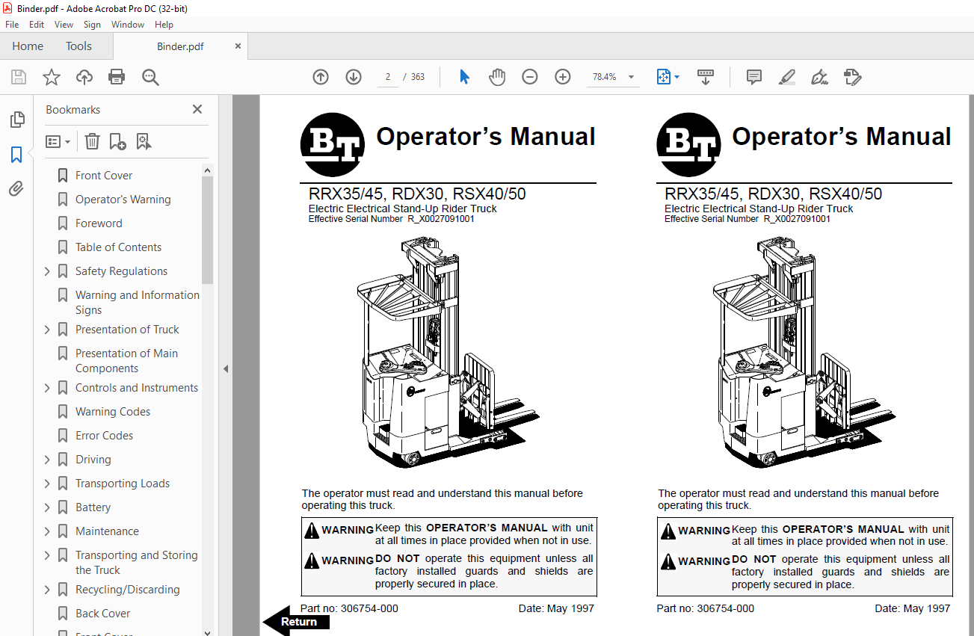Jump to Back Cover bookmark
The width and height of the screenshot is (974, 636).
102,614
